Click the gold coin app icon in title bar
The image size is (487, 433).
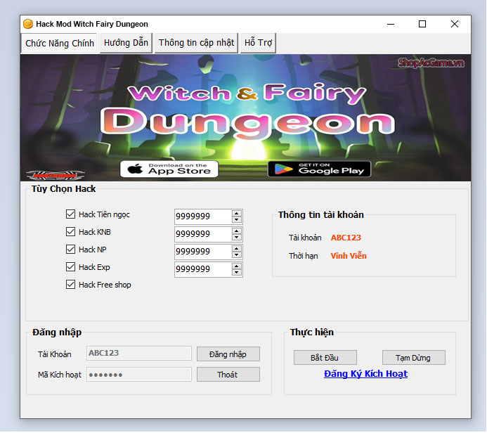[x=28, y=24]
